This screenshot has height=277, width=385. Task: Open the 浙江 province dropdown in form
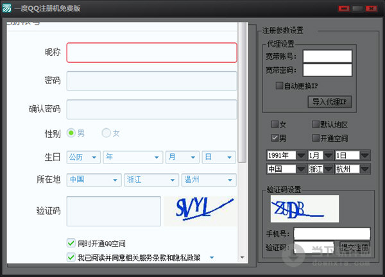point(151,180)
